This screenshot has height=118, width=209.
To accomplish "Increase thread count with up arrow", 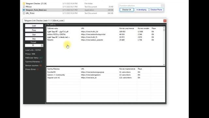I will click(x=42, y=45).
